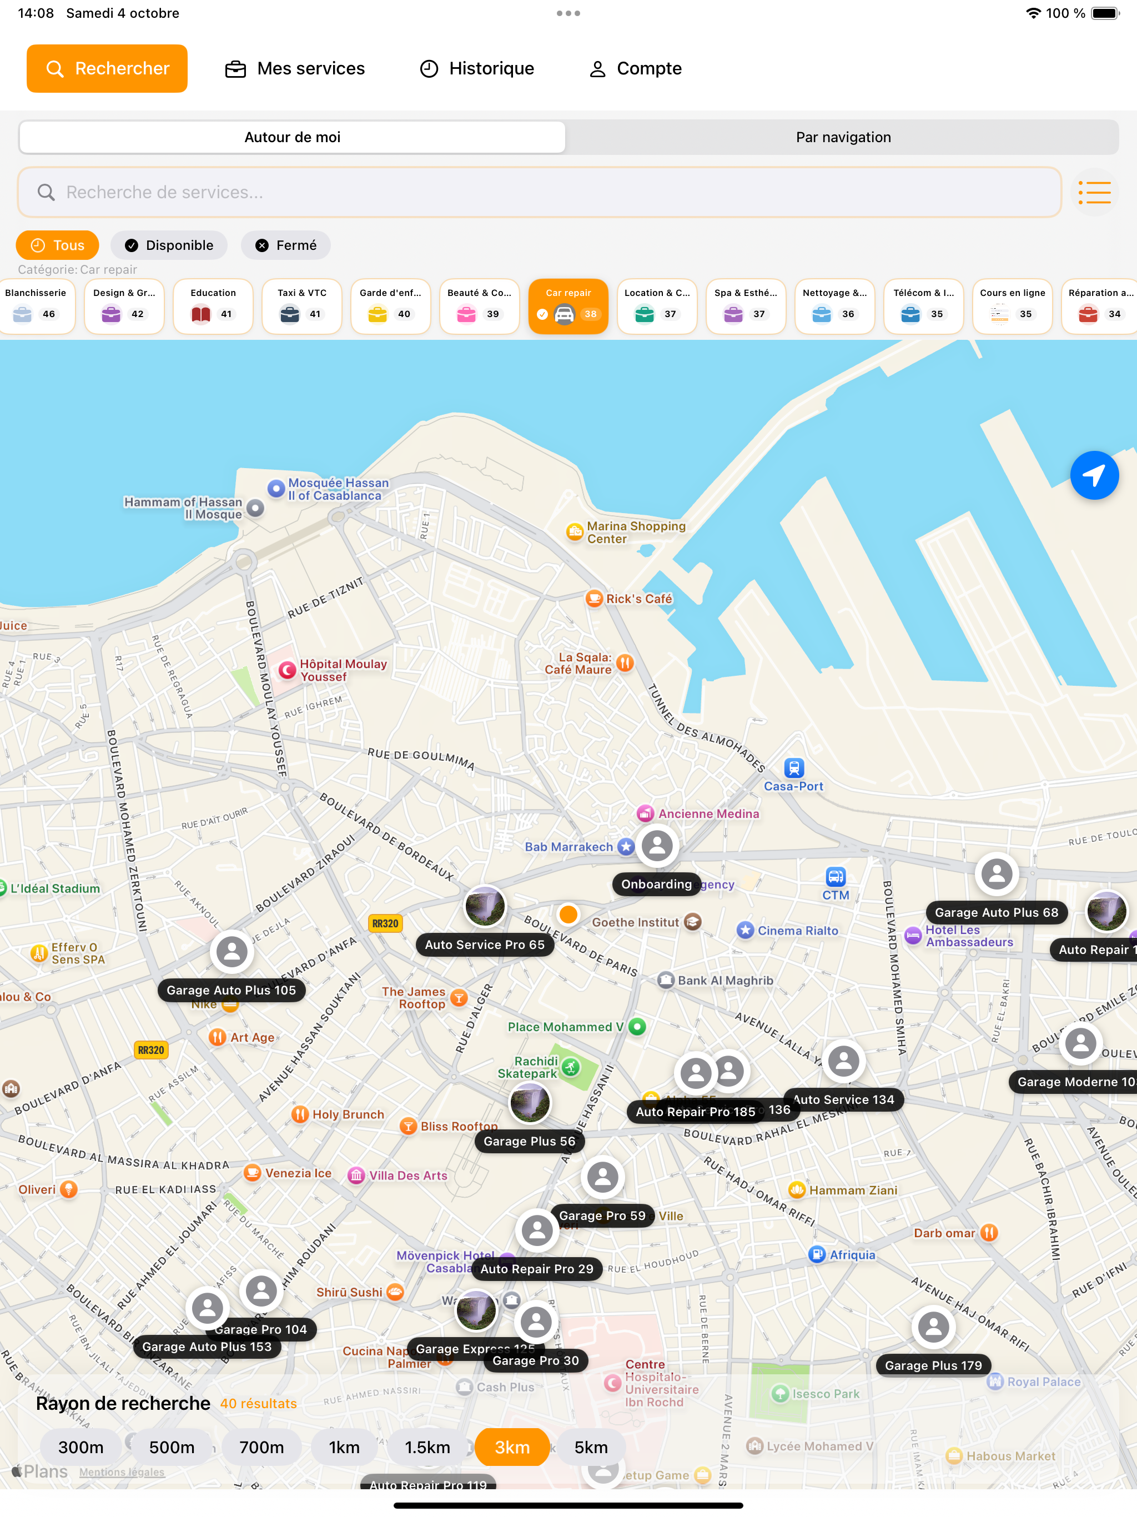Tap the Casa-Port train station icon
This screenshot has width=1137, height=1517.
[794, 767]
